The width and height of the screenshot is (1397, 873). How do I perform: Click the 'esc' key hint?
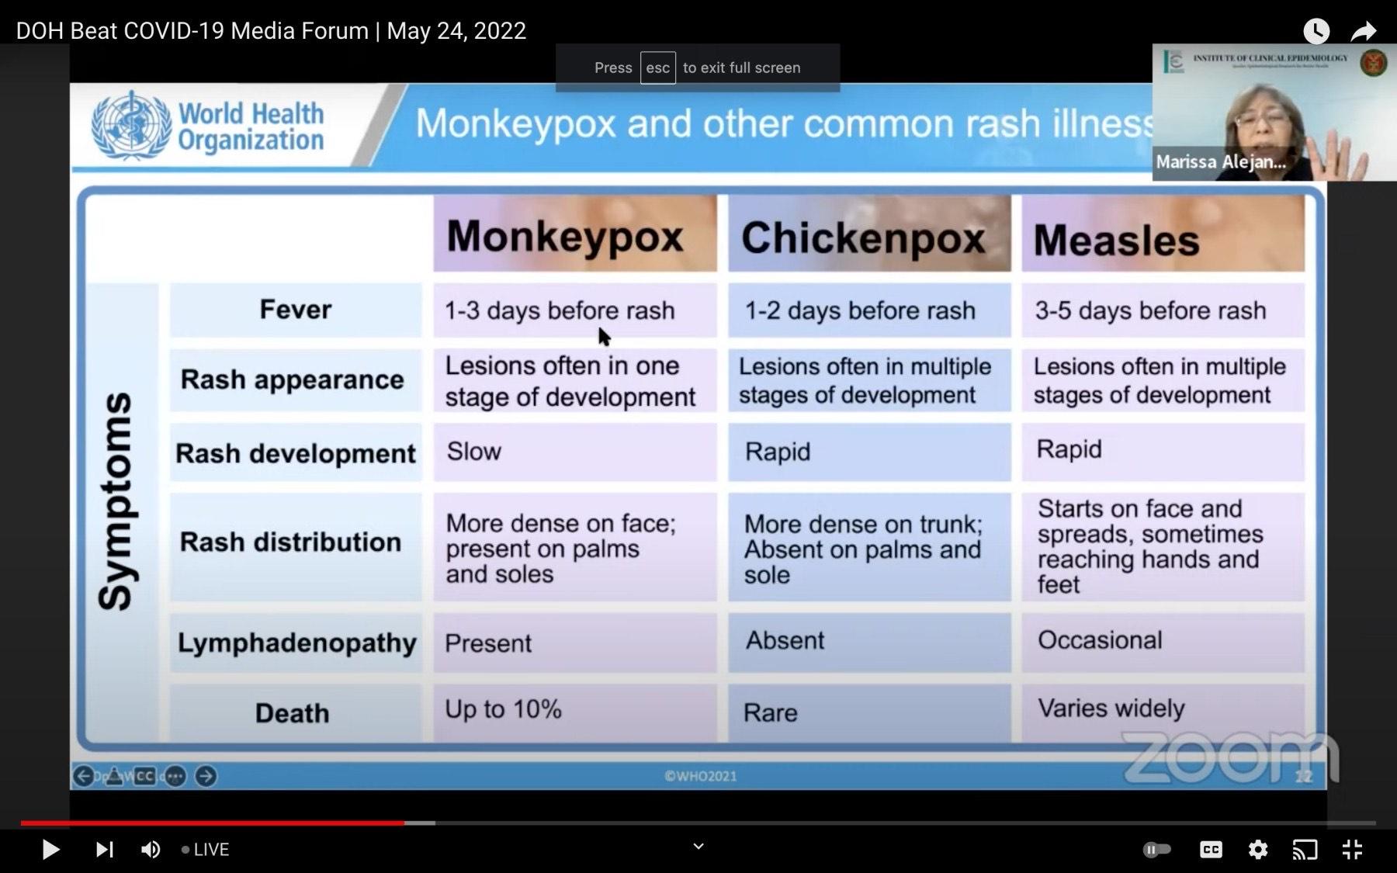tap(657, 68)
